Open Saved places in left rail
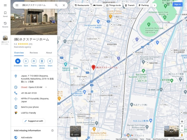This screenshot has width=187, height=140. point(5,14)
